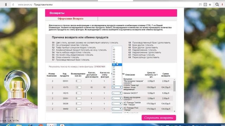
Task: Choose reason code 52 in the dropdown list
Action: click(x=117, y=55)
